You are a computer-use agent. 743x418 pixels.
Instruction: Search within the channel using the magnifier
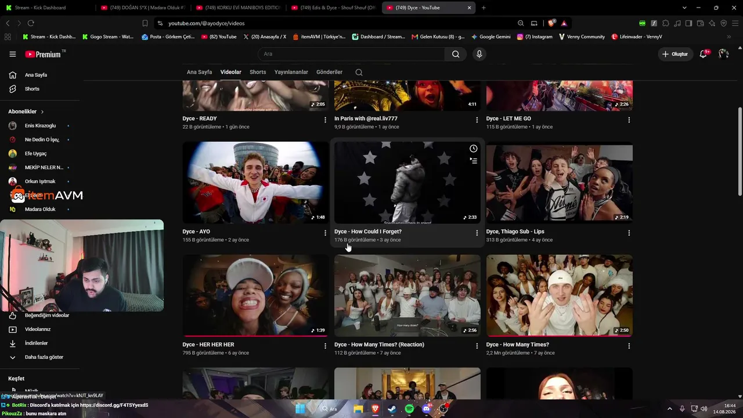359,72
